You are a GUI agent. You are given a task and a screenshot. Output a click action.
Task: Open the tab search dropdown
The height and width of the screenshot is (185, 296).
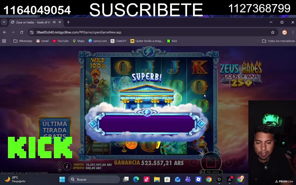click(x=4, y=22)
